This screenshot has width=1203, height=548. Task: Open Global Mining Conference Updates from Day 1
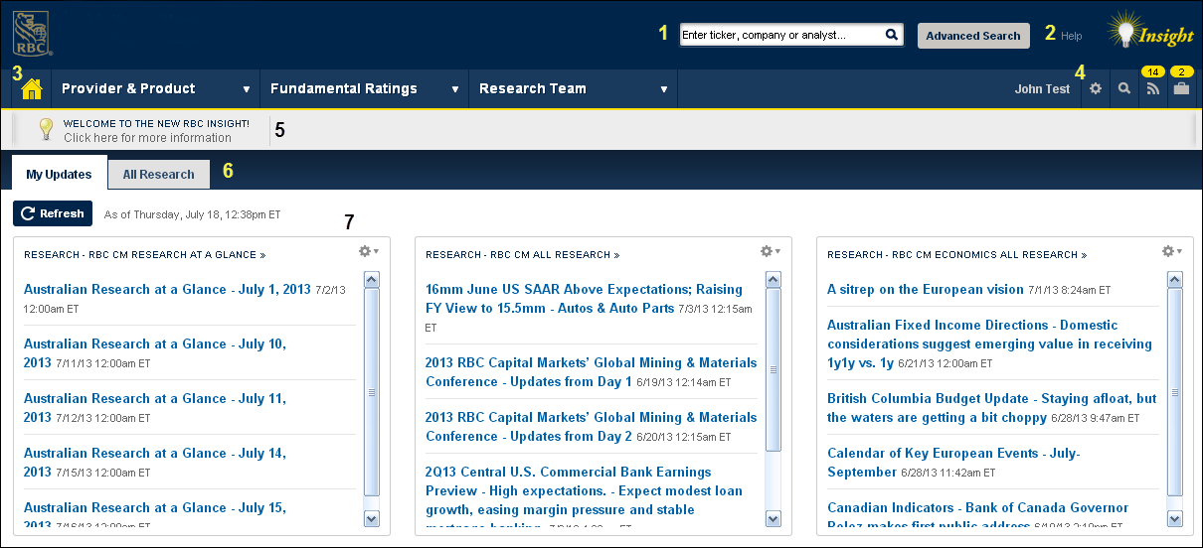[591, 372]
